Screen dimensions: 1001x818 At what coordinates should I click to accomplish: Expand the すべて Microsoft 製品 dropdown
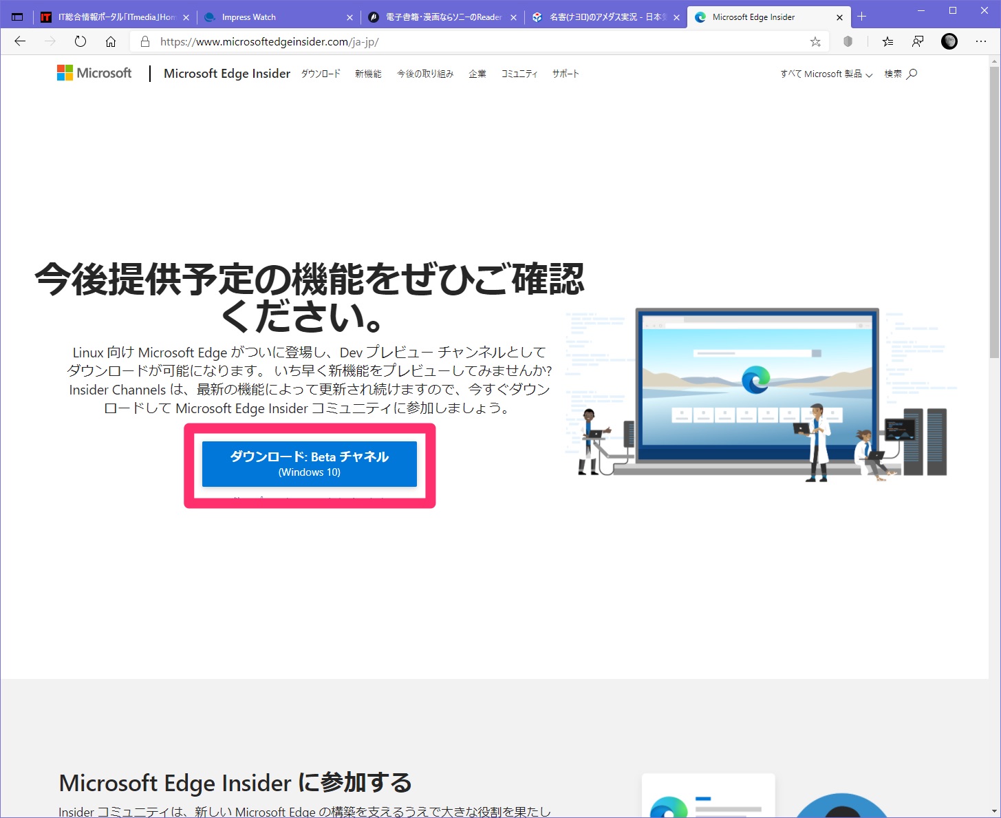(x=826, y=74)
